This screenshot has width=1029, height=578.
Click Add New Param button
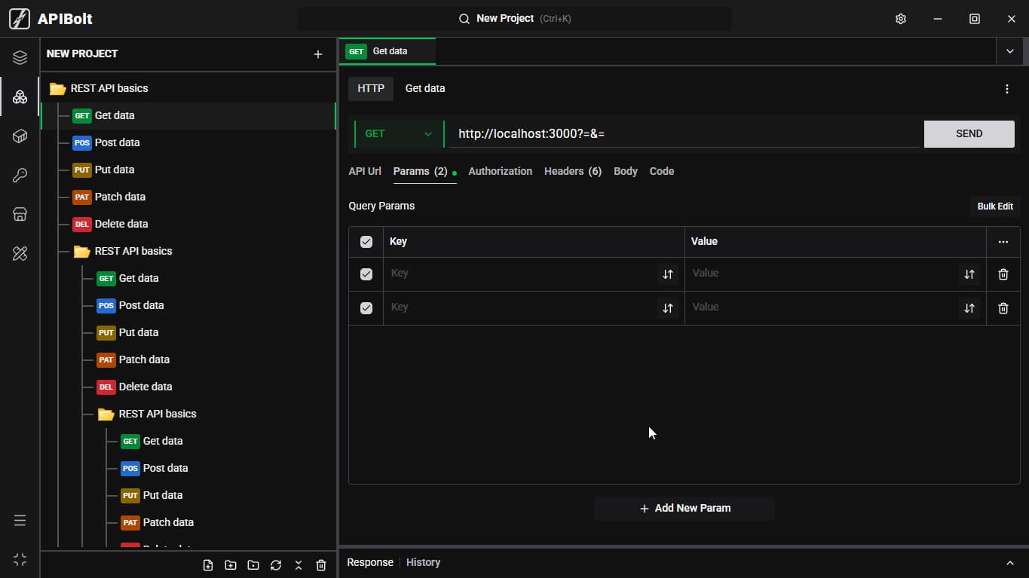coord(684,508)
